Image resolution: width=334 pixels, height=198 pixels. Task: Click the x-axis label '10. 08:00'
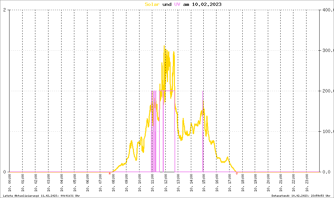113,183
